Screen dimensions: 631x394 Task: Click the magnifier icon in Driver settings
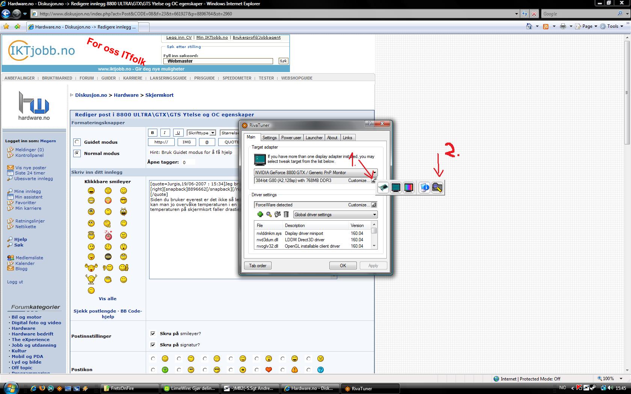pyautogui.click(x=269, y=214)
